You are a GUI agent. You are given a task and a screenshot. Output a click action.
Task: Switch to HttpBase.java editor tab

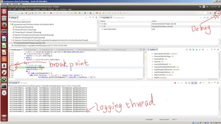(46, 50)
